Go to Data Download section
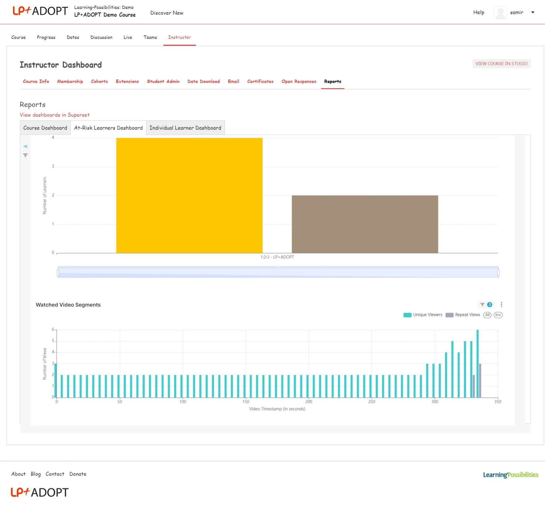This screenshot has width=545, height=514. click(x=204, y=81)
